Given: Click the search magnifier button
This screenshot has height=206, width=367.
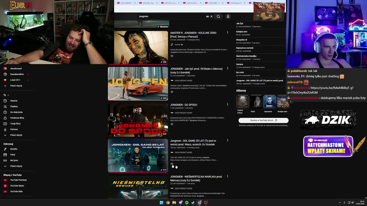Looking at the screenshot, I should 218,16.
